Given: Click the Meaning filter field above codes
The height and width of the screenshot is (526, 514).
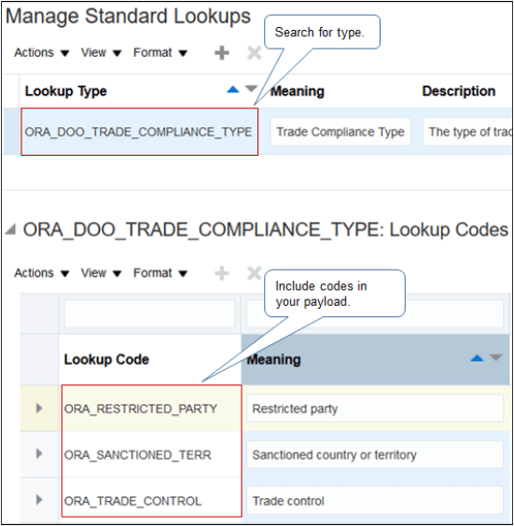Looking at the screenshot, I should (375, 314).
